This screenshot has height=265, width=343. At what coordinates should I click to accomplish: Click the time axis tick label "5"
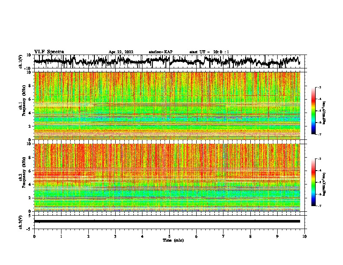point(169,236)
